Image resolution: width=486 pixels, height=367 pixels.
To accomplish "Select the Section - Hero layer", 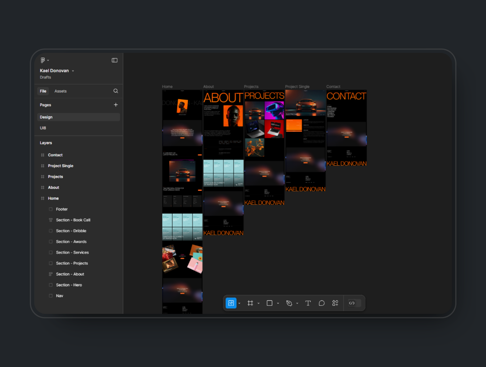I will click(x=69, y=285).
